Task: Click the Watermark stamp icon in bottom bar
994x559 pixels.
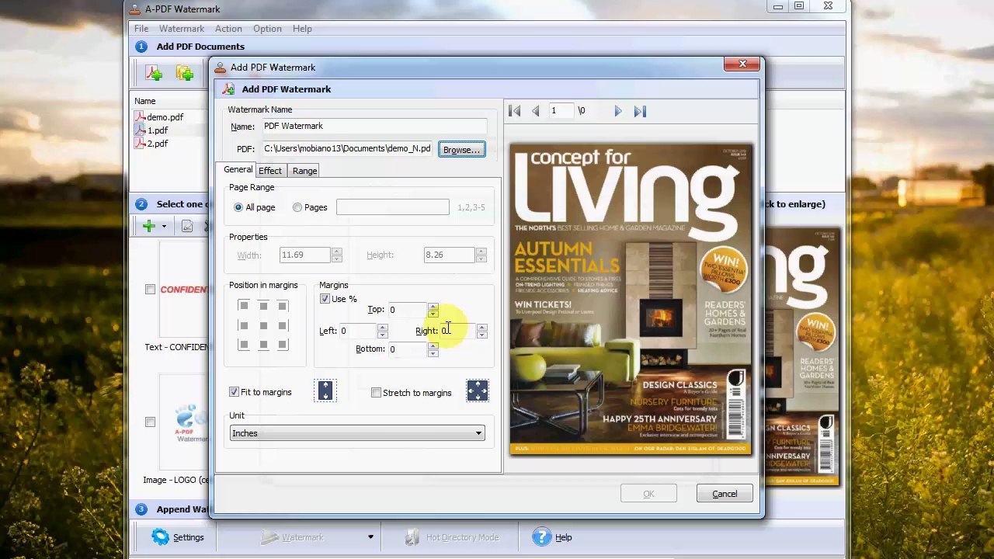Action: click(269, 537)
